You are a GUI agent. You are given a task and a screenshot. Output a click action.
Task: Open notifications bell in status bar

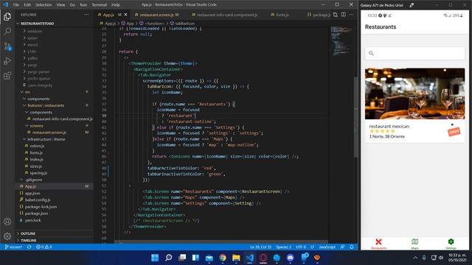click(x=352, y=247)
